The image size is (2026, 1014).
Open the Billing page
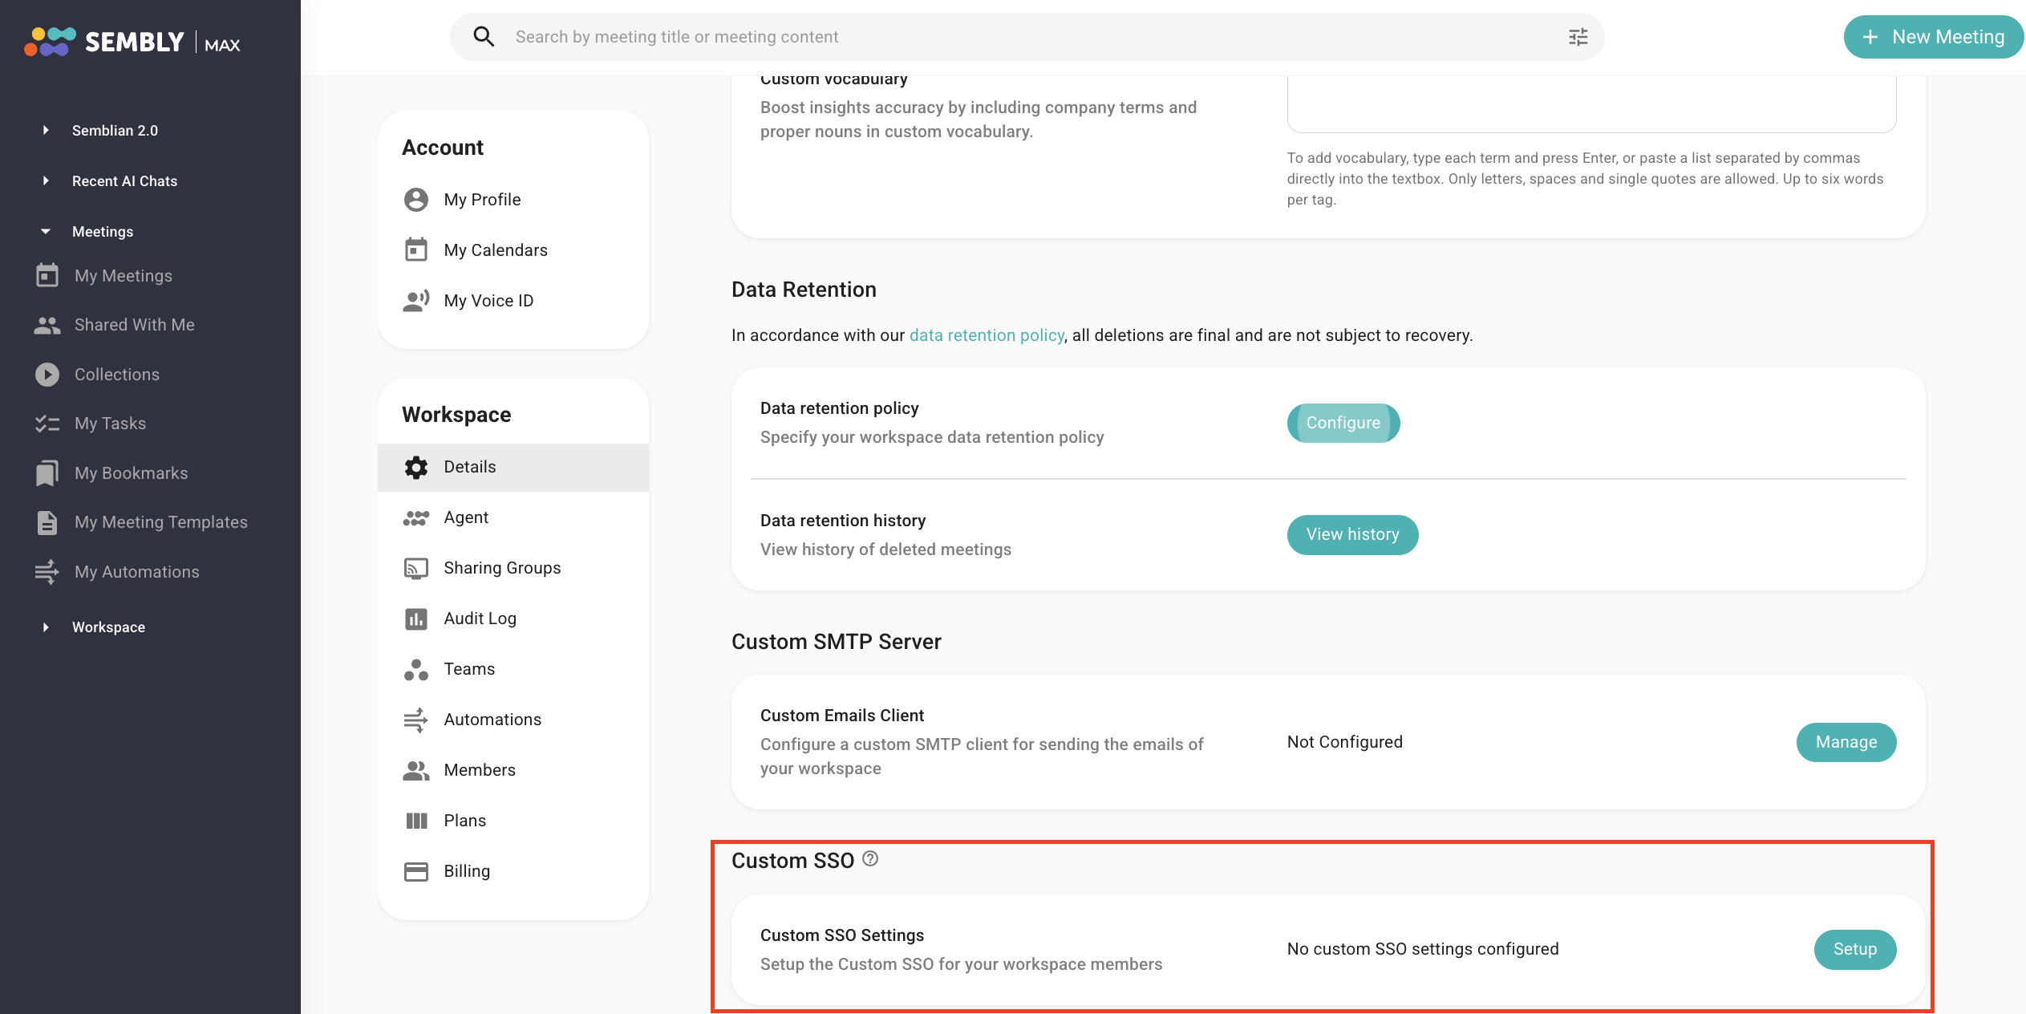[x=513, y=871]
